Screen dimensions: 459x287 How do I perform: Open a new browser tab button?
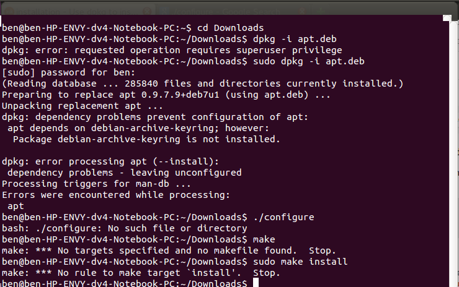(x=321, y=11)
